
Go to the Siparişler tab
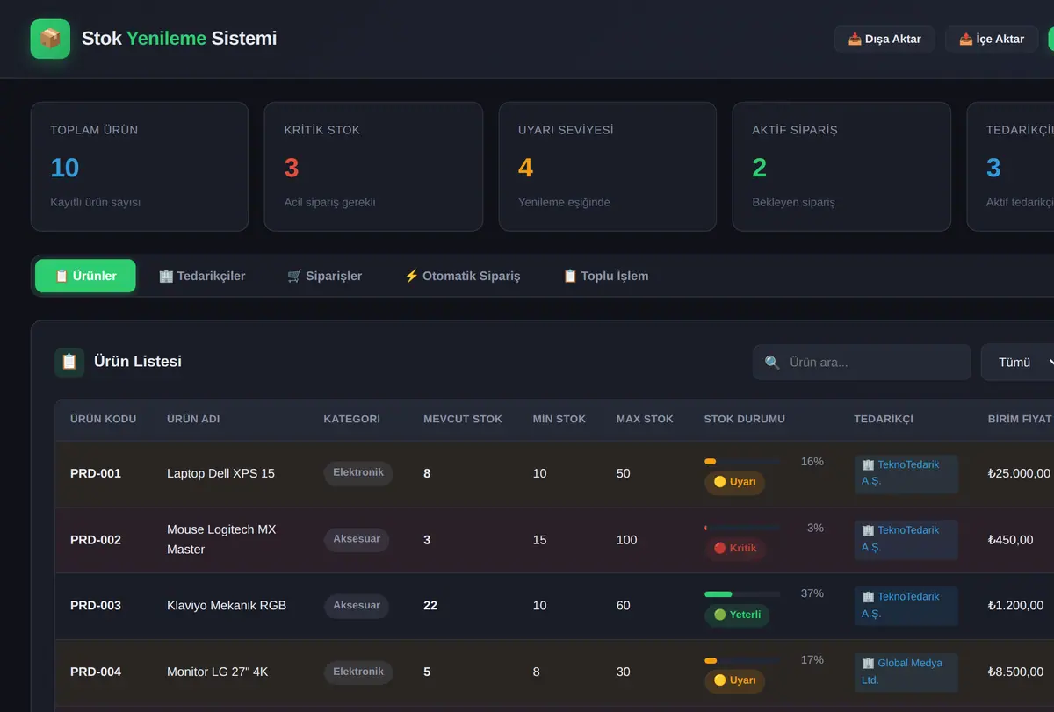(324, 276)
